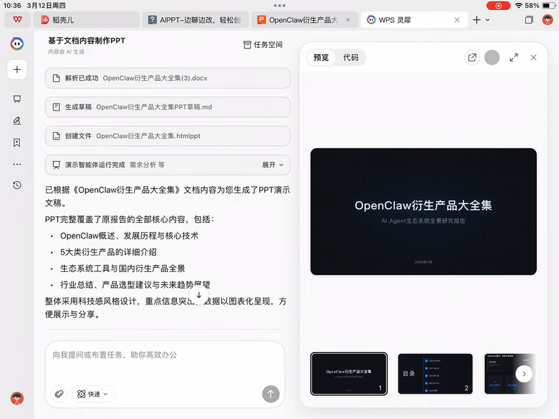The height and width of the screenshot is (419, 559).
Task: Open the created file OpenClaw衍生产品大全集.htmlppt
Action: coord(168,136)
